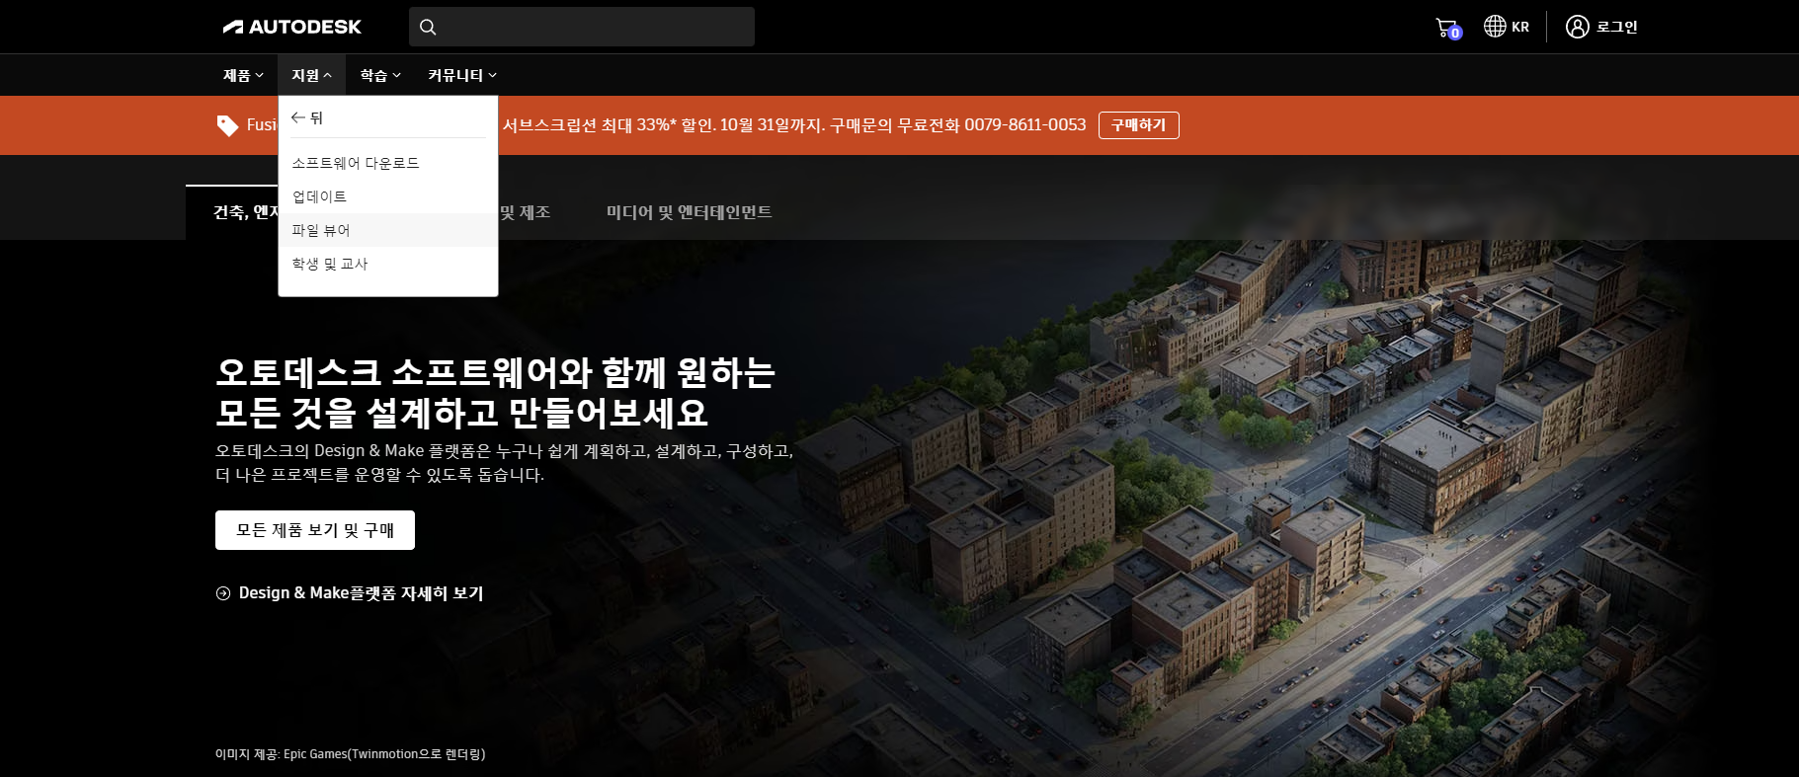Click the image credit Epic Games text
The image size is (1799, 777).
coord(350,754)
